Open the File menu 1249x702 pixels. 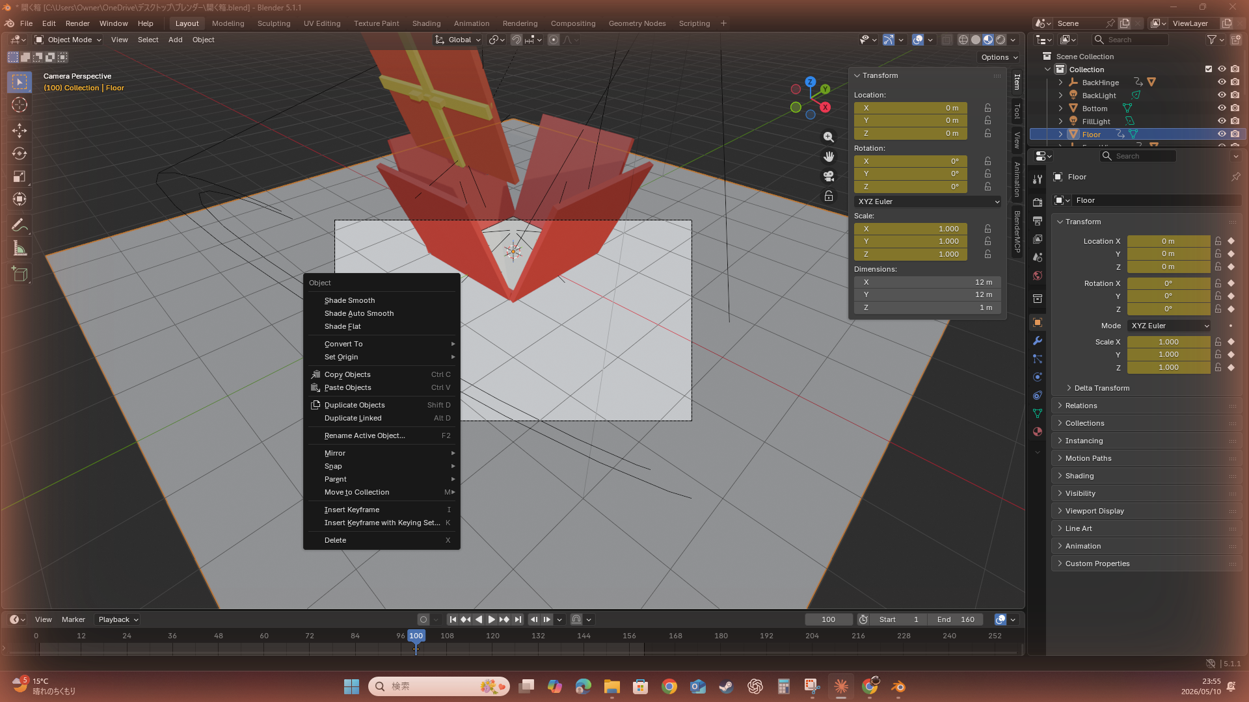[26, 23]
